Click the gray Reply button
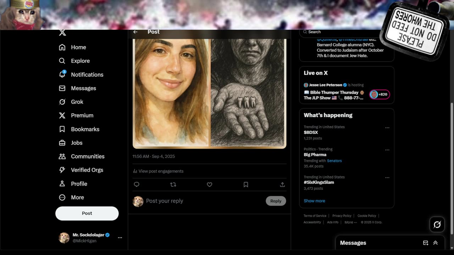This screenshot has width=454, height=255. (x=276, y=201)
